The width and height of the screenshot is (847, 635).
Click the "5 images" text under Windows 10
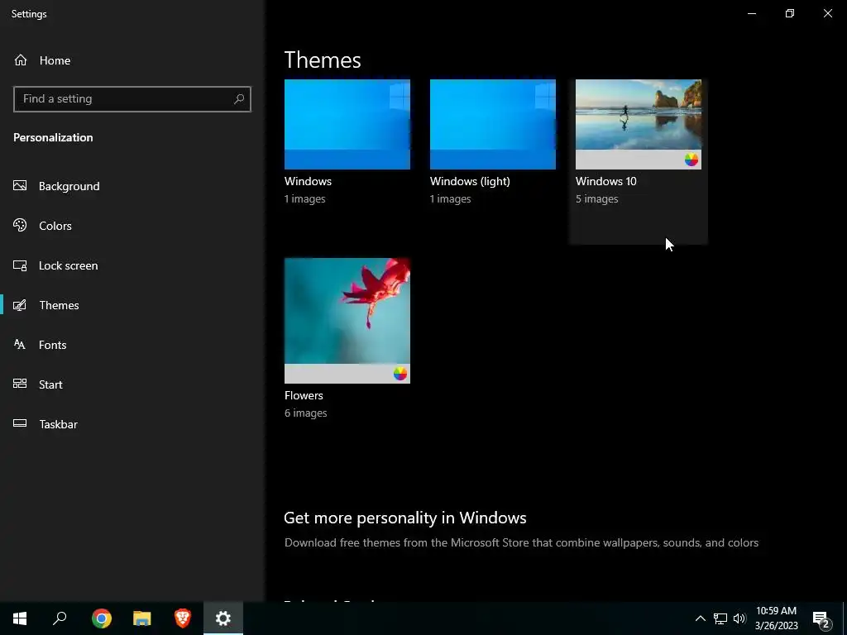pos(597,199)
